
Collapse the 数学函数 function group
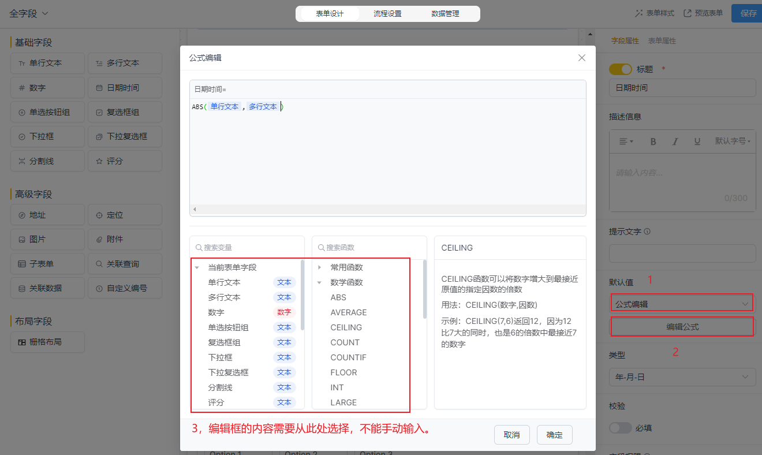319,282
